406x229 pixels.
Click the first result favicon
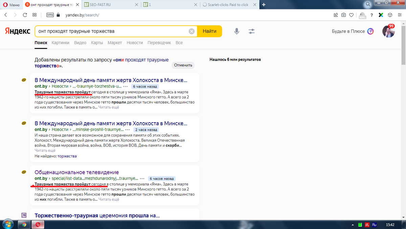24,80
